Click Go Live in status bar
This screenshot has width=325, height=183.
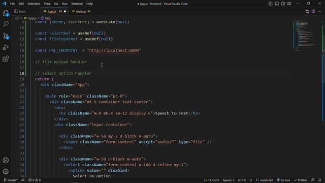pos(283,180)
